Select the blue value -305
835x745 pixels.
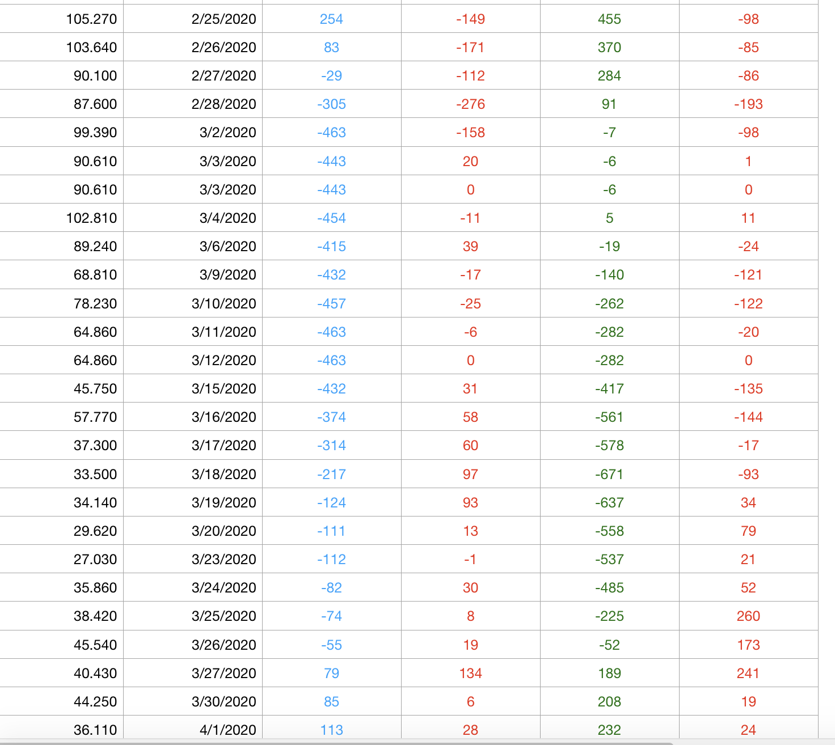pos(332,104)
